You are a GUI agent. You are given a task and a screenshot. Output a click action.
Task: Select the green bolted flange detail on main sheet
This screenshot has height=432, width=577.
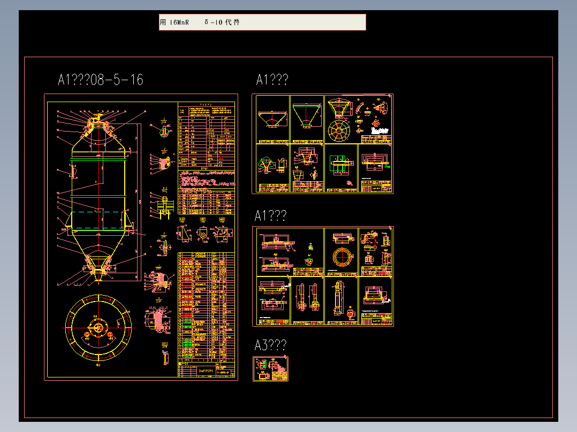[164, 207]
